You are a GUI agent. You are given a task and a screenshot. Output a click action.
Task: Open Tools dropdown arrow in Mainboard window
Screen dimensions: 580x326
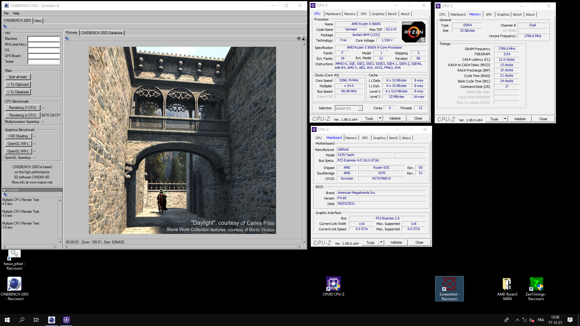(381, 242)
